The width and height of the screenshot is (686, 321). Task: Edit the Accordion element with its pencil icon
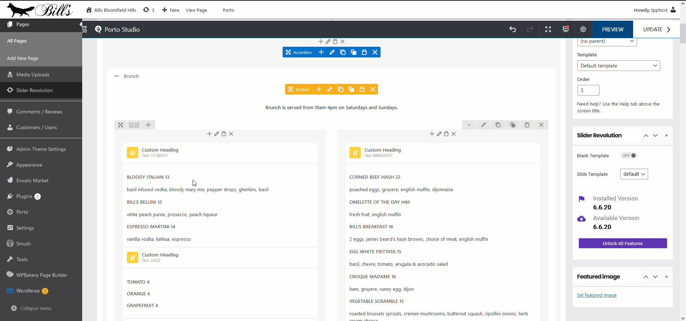pos(332,52)
